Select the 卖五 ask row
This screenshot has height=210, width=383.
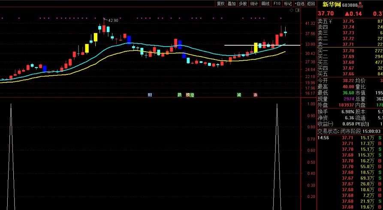click(x=350, y=21)
